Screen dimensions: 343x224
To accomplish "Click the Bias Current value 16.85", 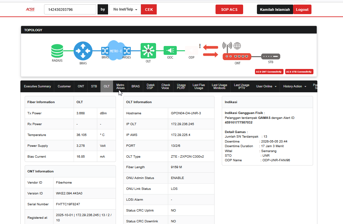I will pos(80,157).
